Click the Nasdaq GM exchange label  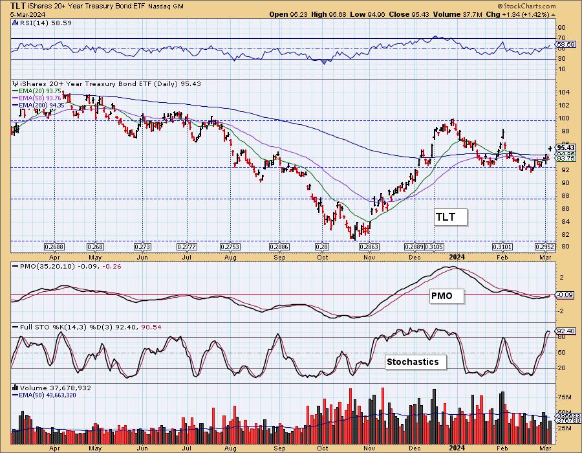(x=166, y=6)
